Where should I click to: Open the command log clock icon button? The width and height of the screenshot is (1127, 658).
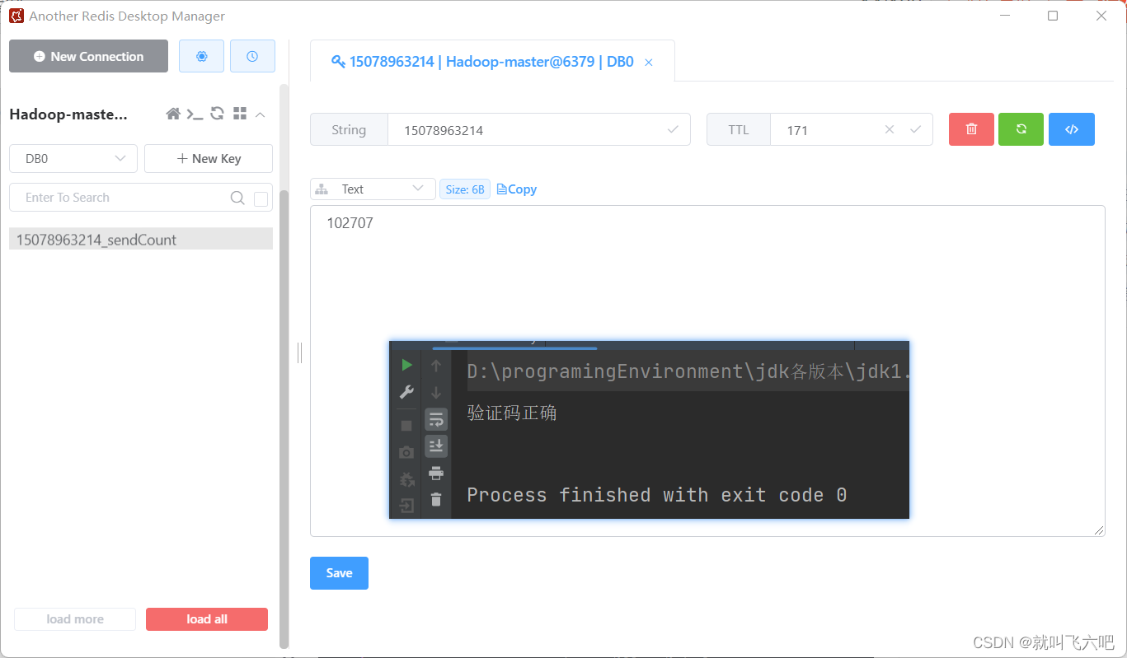pyautogui.click(x=252, y=56)
